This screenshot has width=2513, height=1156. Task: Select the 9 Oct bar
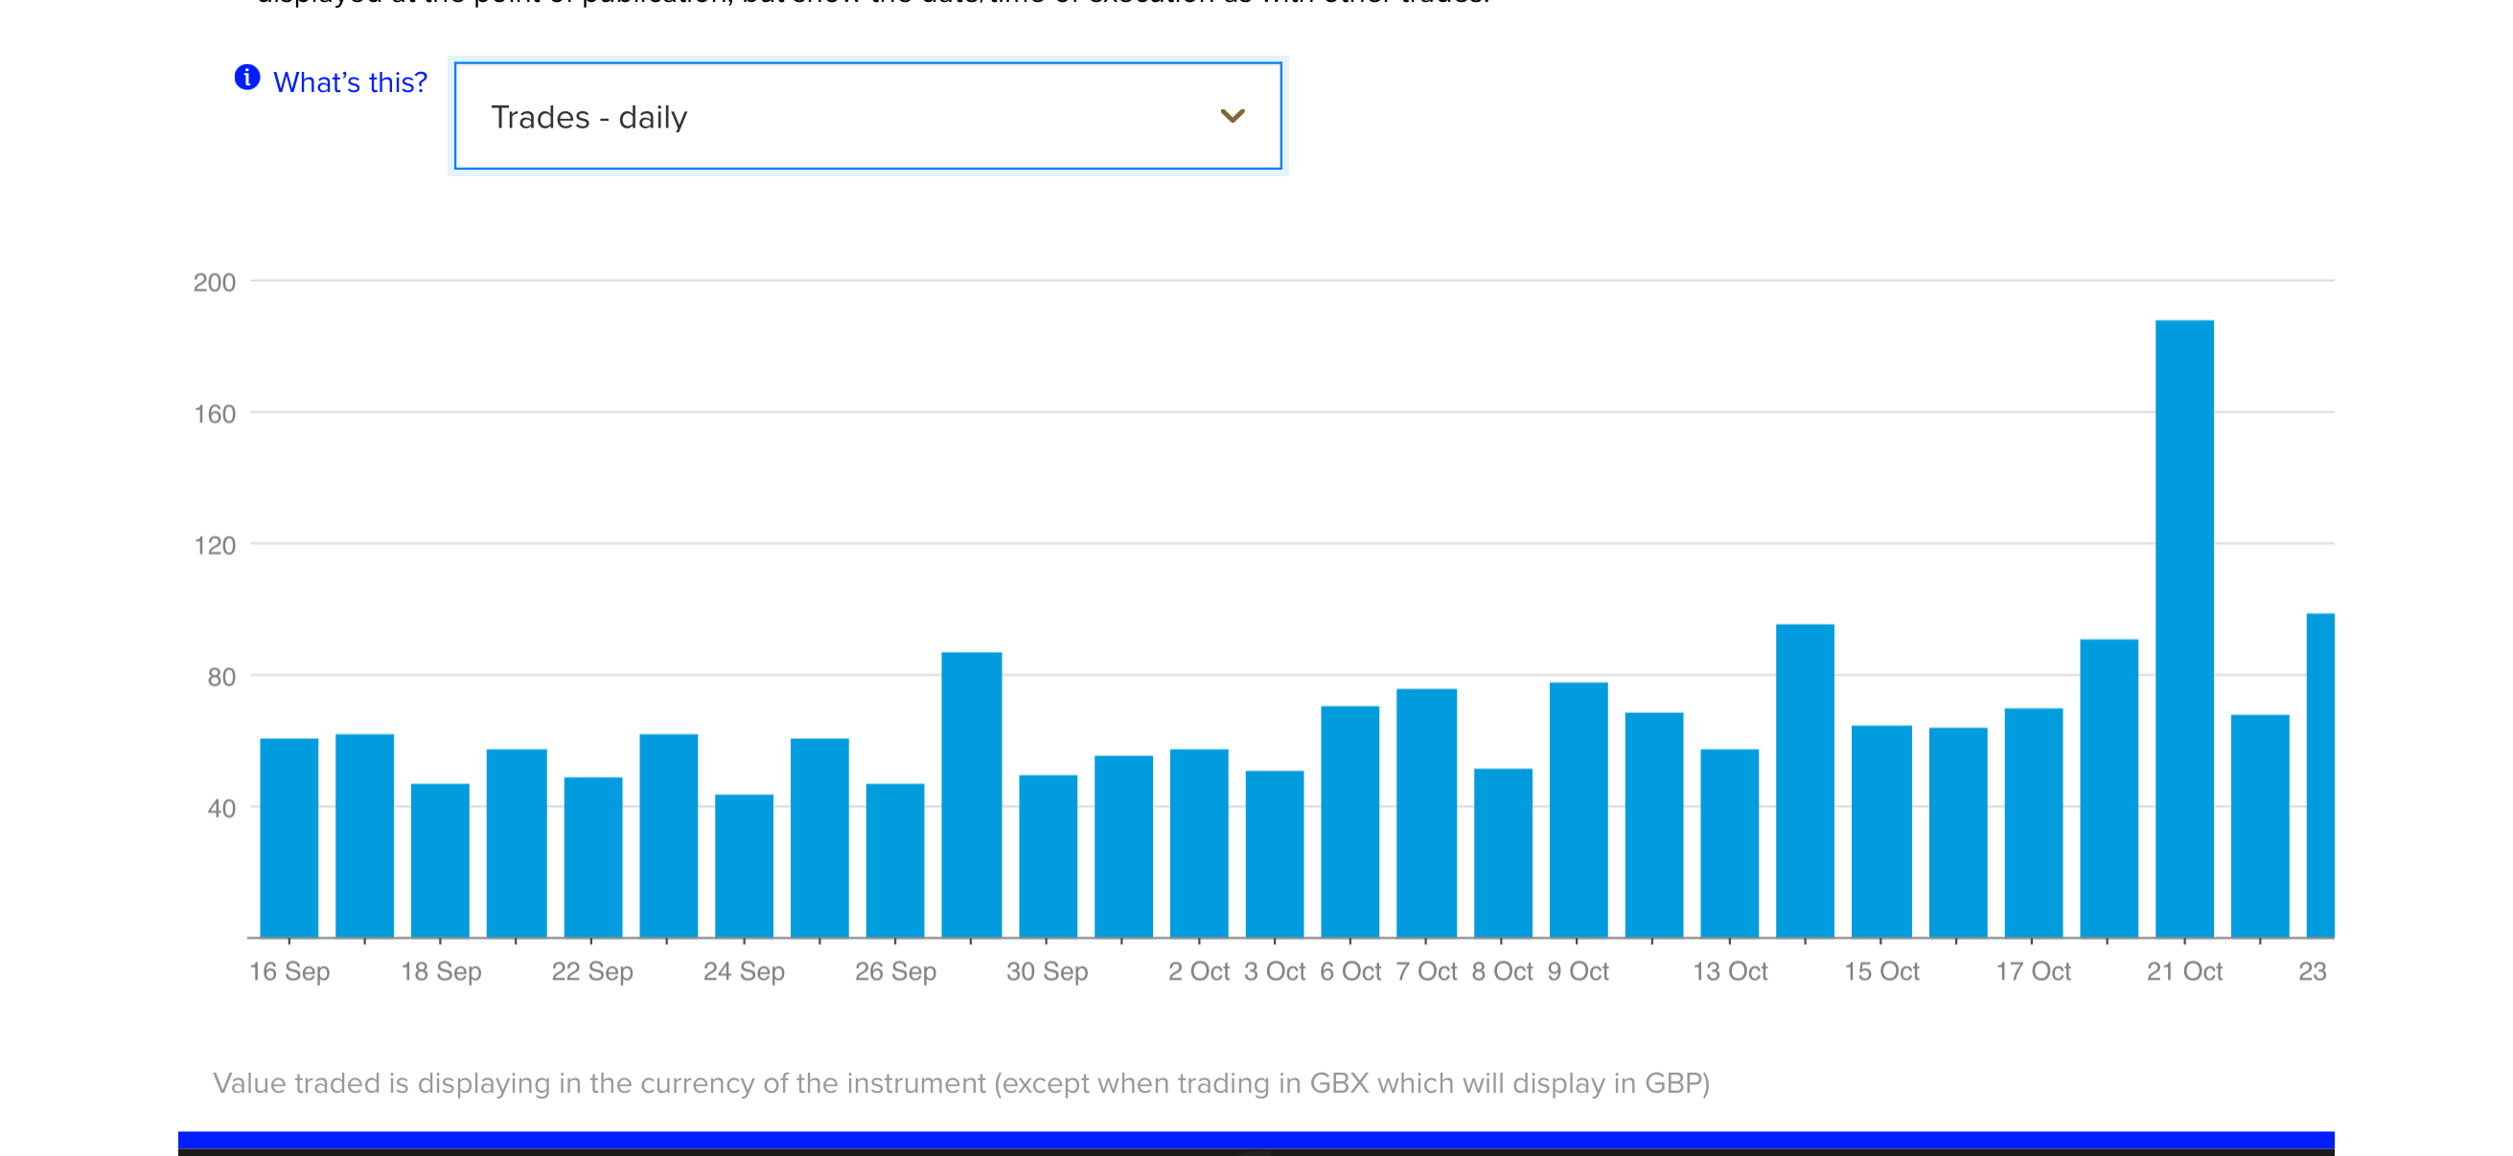(1578, 810)
